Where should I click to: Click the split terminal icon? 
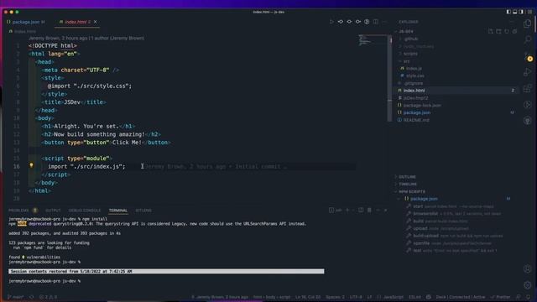[361, 210]
